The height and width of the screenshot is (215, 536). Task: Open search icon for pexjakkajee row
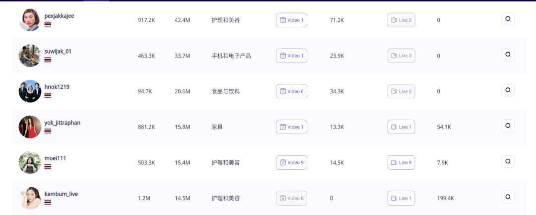click(x=508, y=19)
